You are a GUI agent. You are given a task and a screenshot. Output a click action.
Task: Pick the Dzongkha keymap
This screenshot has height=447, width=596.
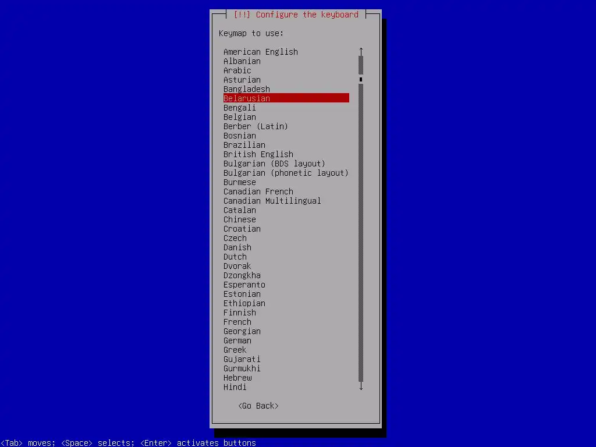click(286, 275)
